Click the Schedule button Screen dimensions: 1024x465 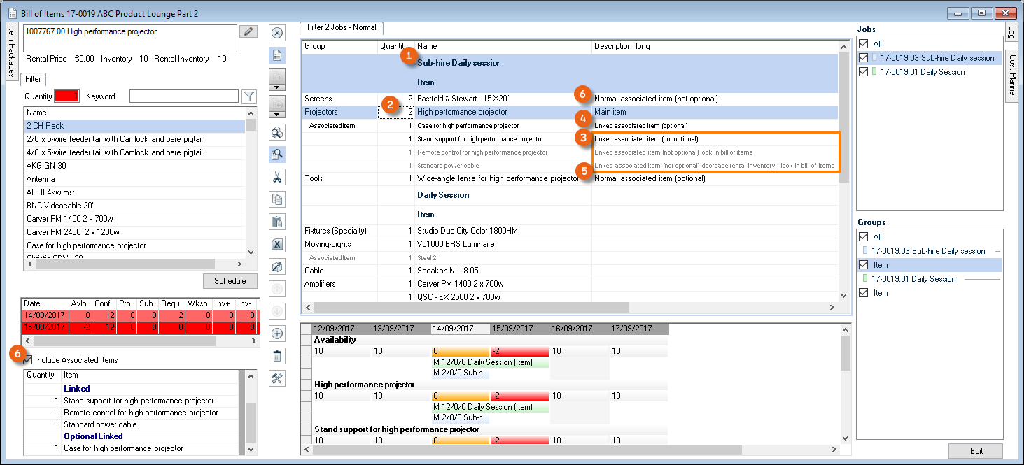(x=230, y=281)
